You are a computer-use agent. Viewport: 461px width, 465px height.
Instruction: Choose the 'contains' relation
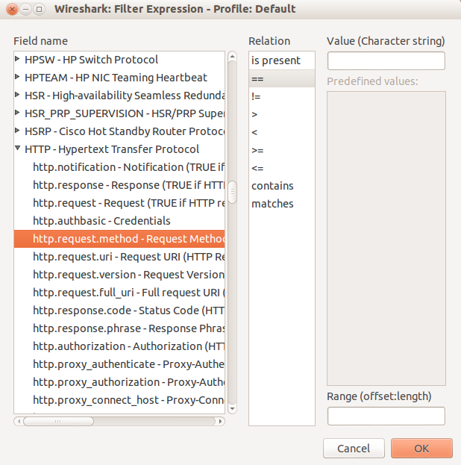pos(282,186)
